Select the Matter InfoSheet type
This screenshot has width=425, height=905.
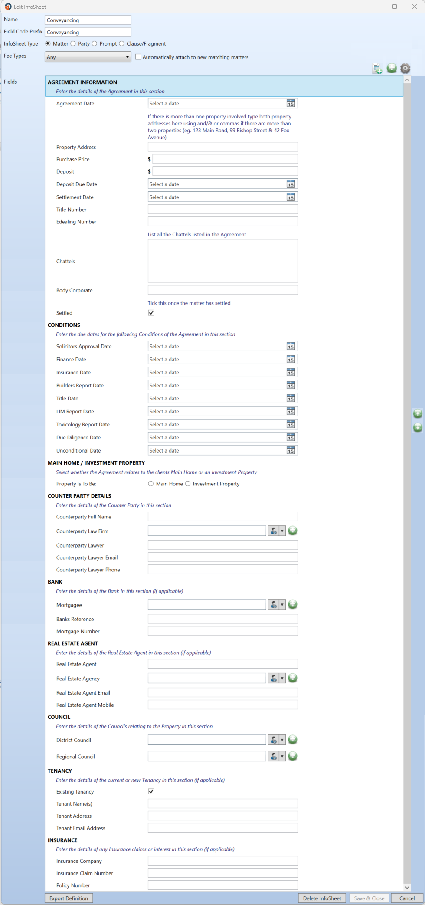48,43
